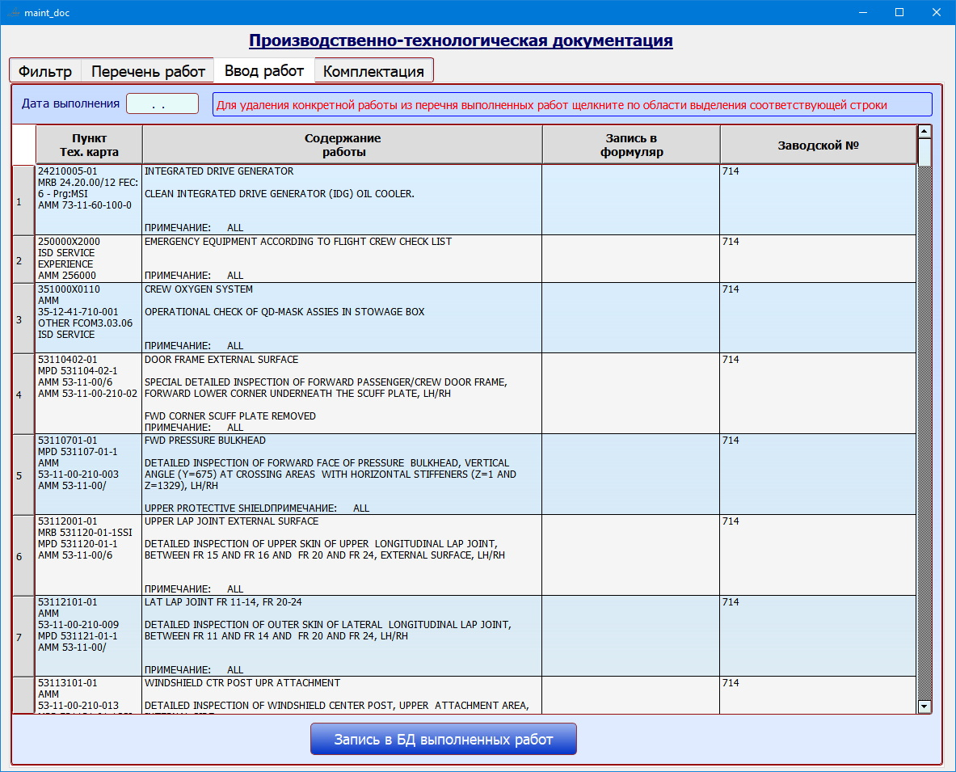The image size is (956, 772).
Task: Click row selector number 1
Action: point(23,200)
